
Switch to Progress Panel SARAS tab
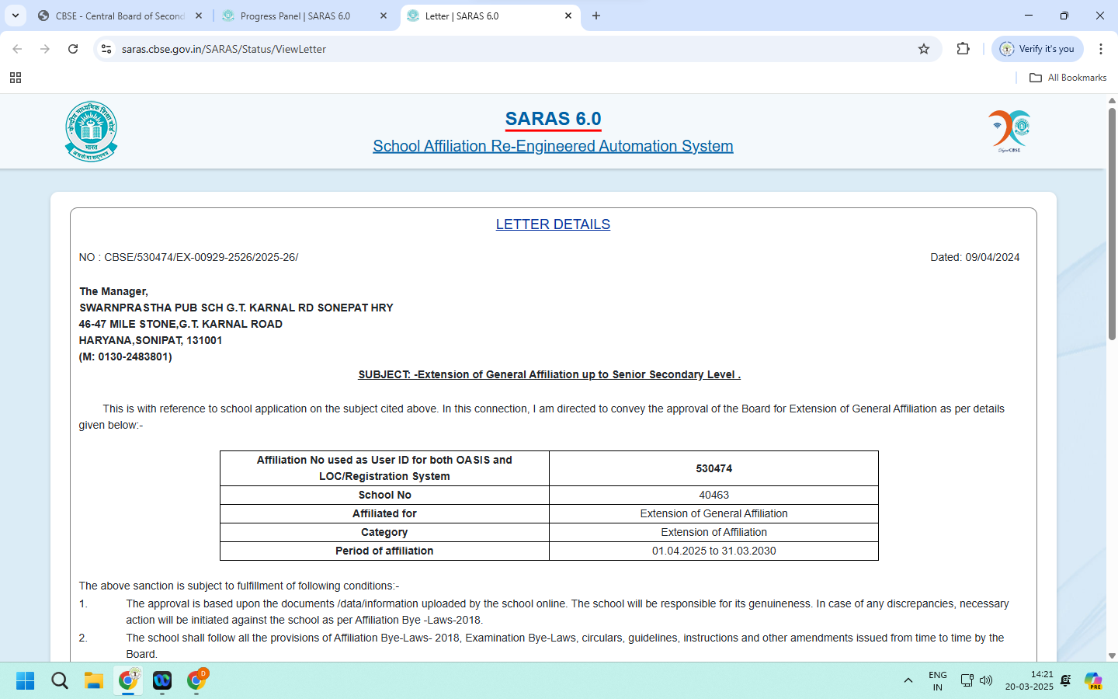coord(295,16)
